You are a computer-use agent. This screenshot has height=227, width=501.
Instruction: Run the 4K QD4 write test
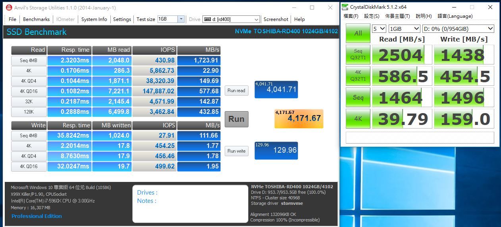pos(29,156)
